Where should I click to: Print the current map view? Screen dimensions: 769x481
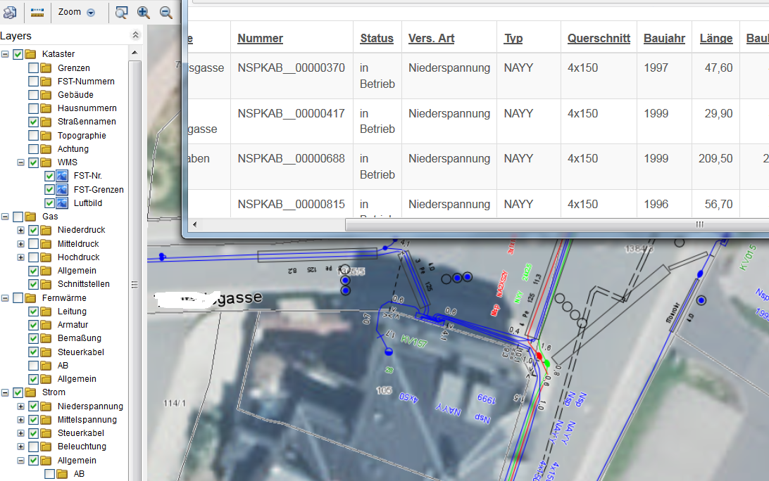coord(10,12)
